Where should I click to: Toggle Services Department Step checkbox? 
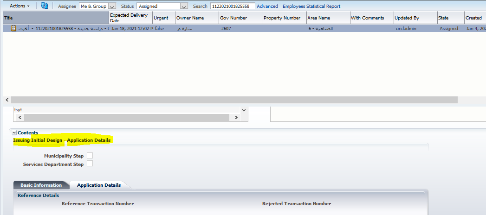(90, 164)
